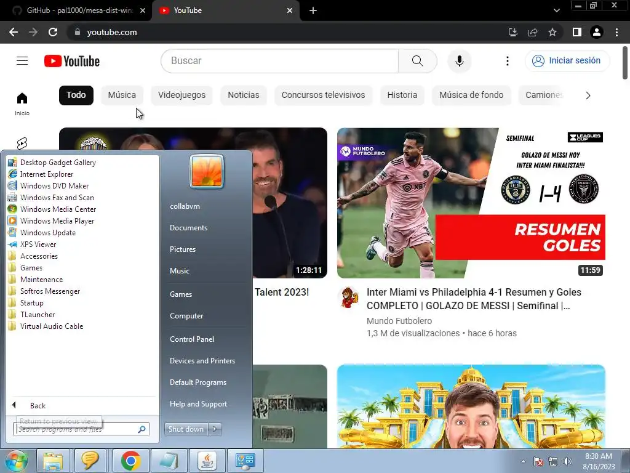Open YouTube settings three-dot menu
630x473 pixels.
pyautogui.click(x=508, y=61)
